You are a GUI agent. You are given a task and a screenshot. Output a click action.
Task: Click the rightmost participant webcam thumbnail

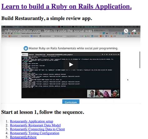(115, 94)
